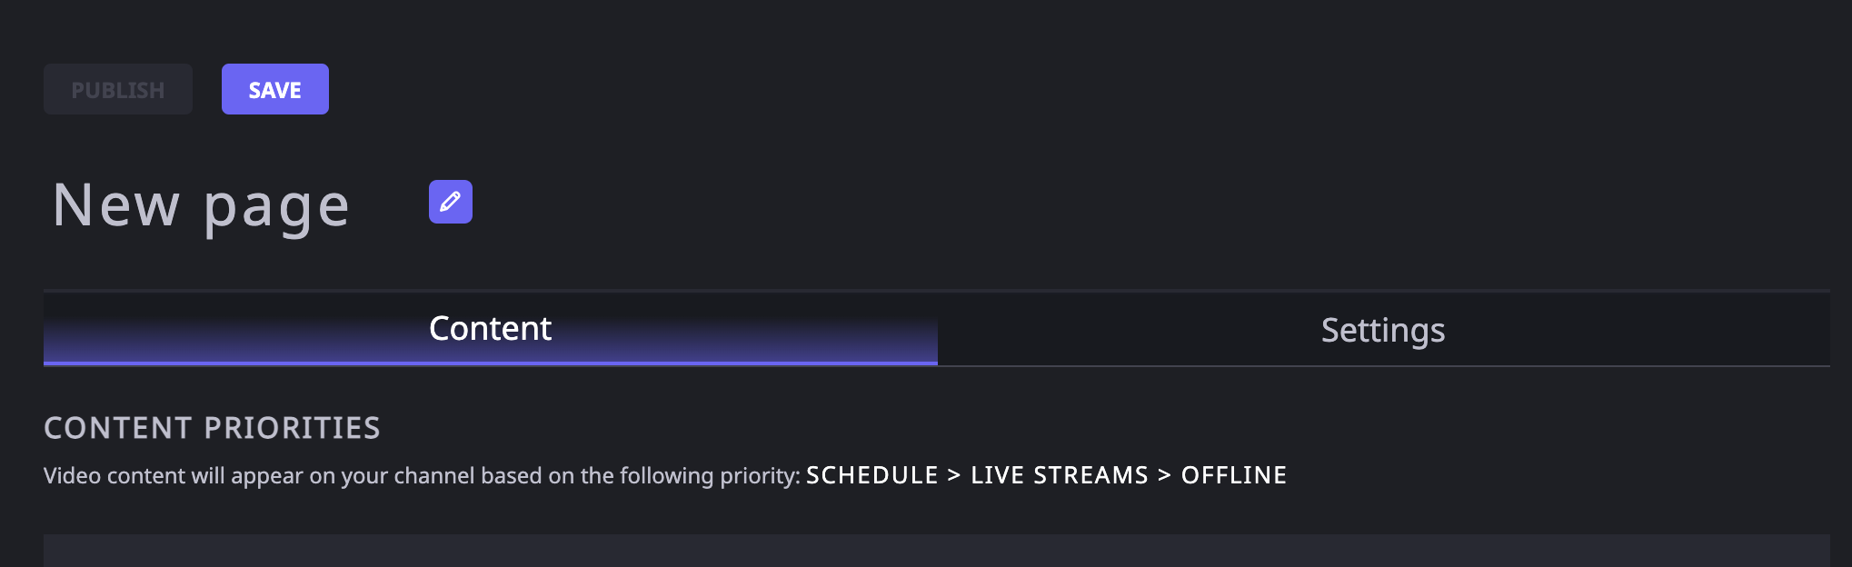Save the page with the SAVE button
This screenshot has width=1852, height=567.
275,89
